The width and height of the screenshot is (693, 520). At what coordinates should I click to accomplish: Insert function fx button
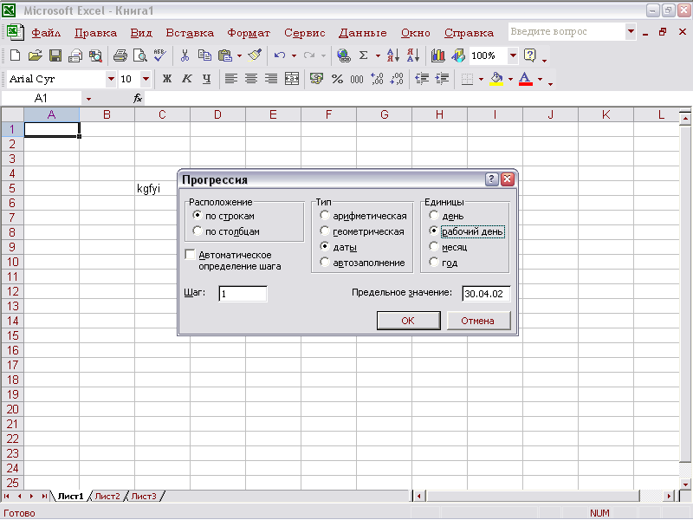point(138,98)
